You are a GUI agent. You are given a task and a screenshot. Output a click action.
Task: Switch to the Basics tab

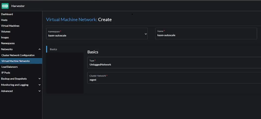[53, 49]
